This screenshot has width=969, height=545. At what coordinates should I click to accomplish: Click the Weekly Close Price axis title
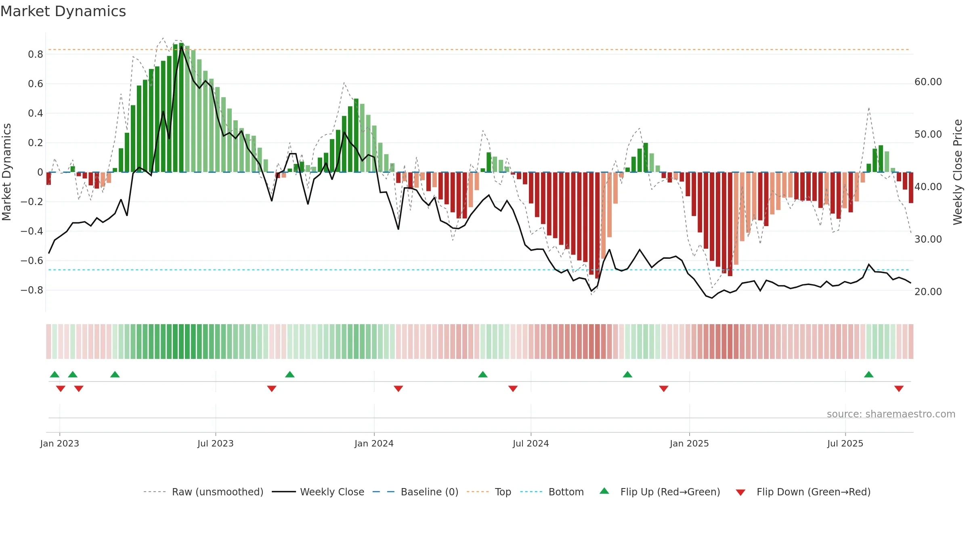[958, 172]
